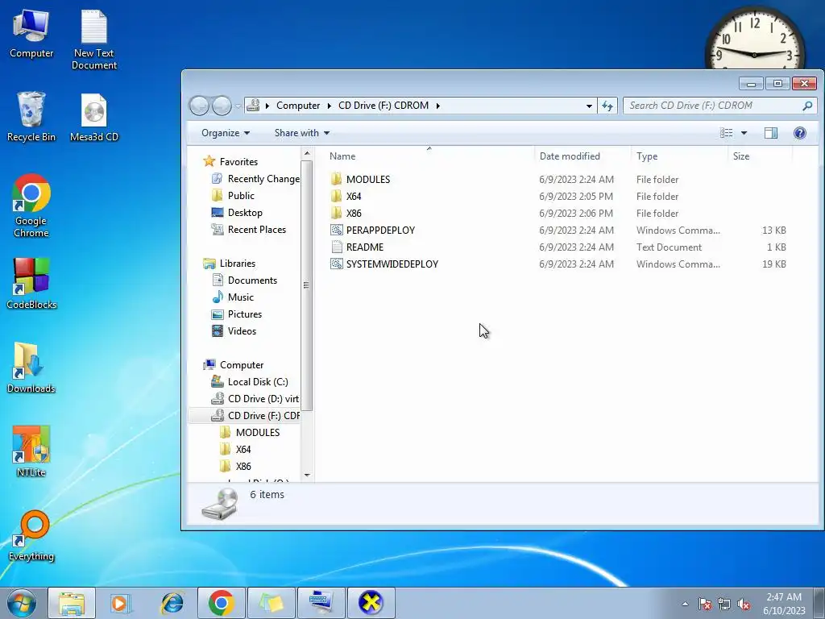Open the Recycle Bin desktop icon

point(31,117)
